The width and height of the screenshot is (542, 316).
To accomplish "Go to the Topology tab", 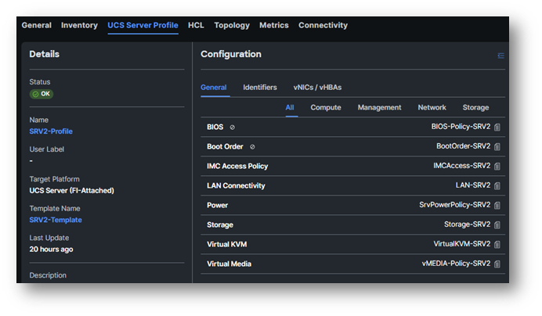I will pos(232,25).
